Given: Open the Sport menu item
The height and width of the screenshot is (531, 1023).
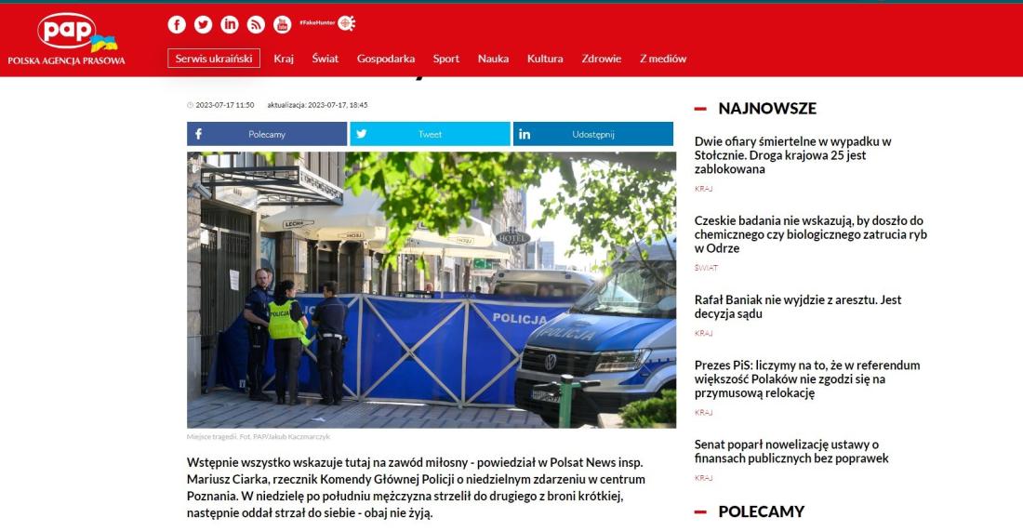Looking at the screenshot, I should [446, 59].
